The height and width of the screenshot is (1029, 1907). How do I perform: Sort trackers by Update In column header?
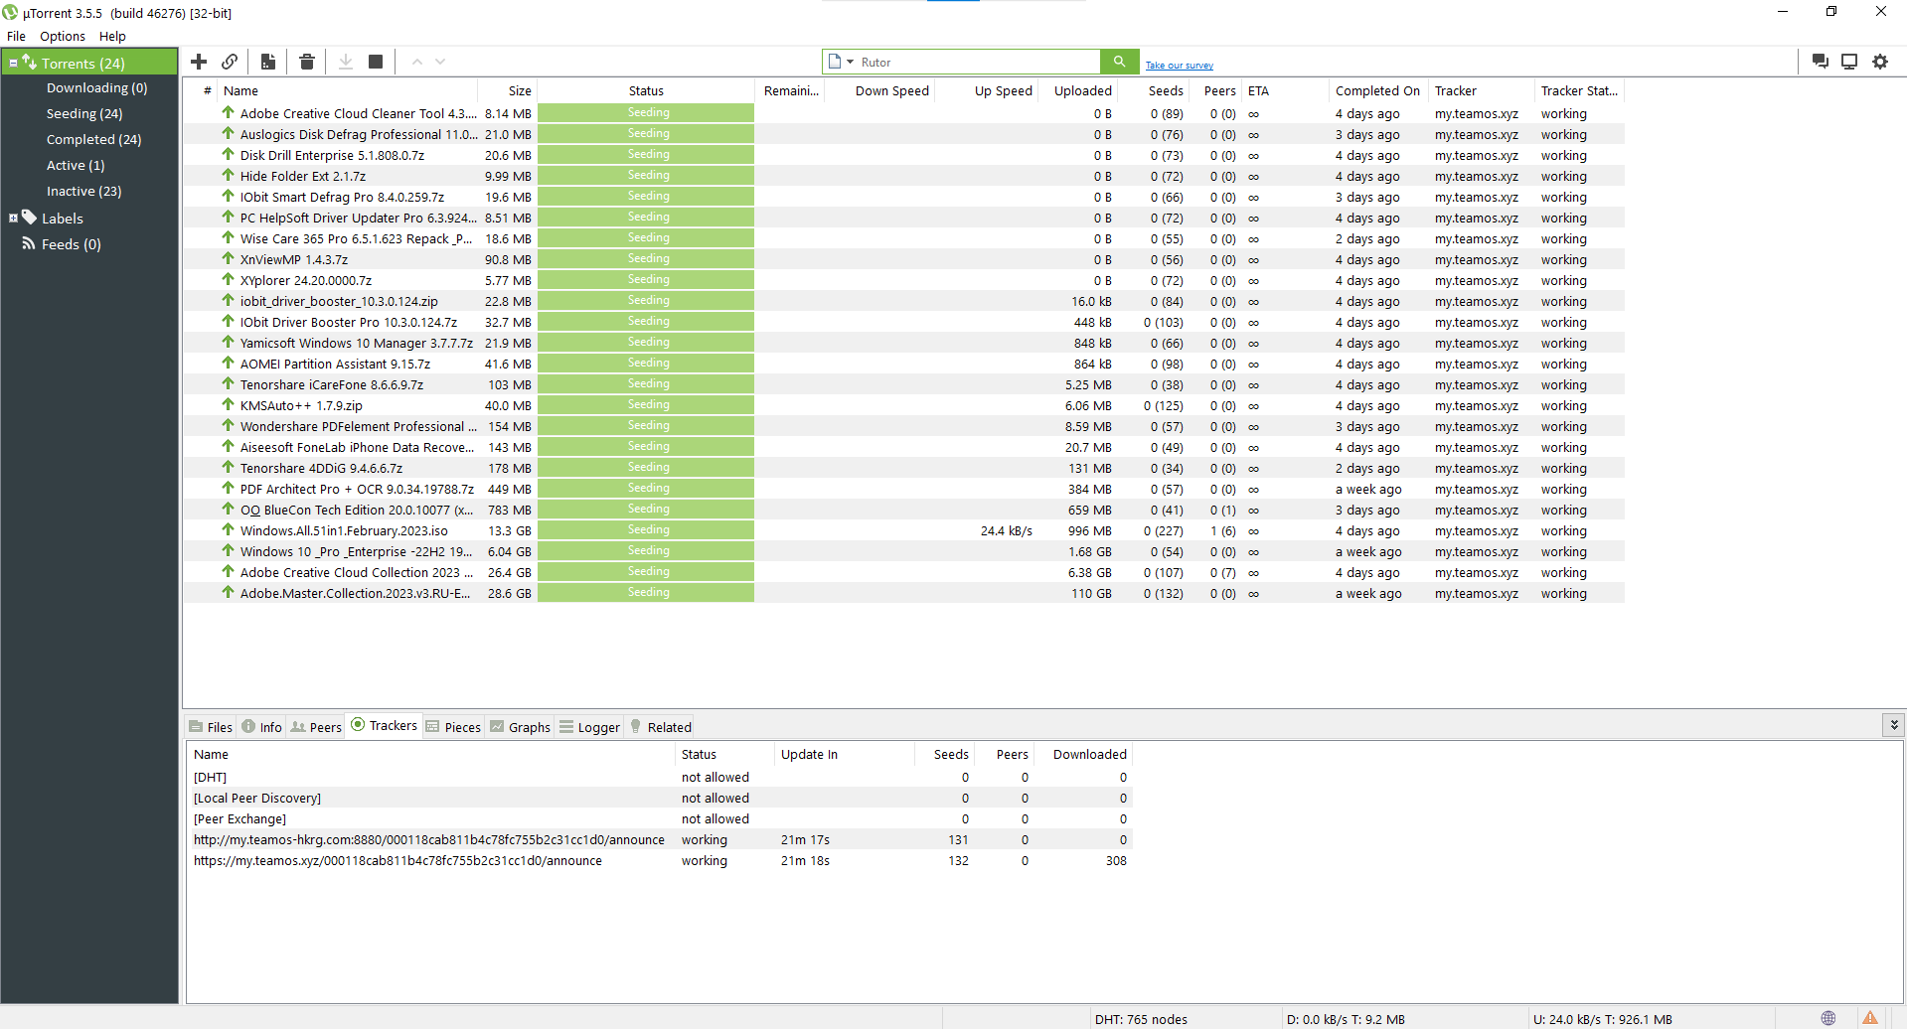[844, 754]
